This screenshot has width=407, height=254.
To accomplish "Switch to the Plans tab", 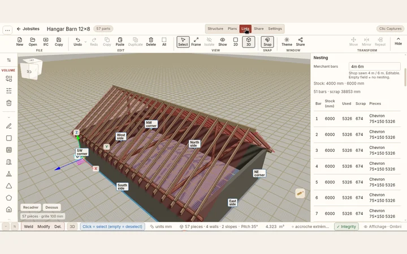I will click(232, 29).
